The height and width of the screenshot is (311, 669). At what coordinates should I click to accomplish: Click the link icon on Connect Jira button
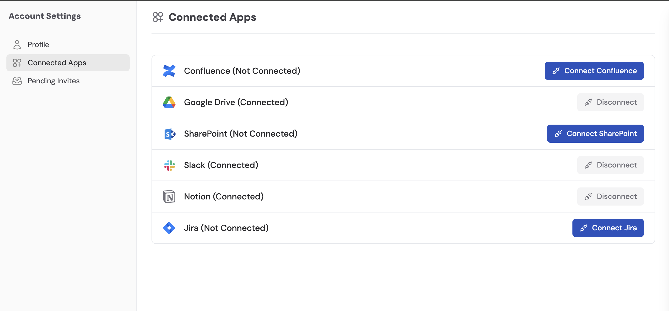click(583, 228)
